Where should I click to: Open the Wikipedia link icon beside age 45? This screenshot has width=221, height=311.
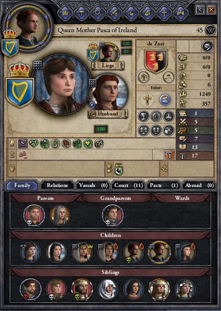210,30
